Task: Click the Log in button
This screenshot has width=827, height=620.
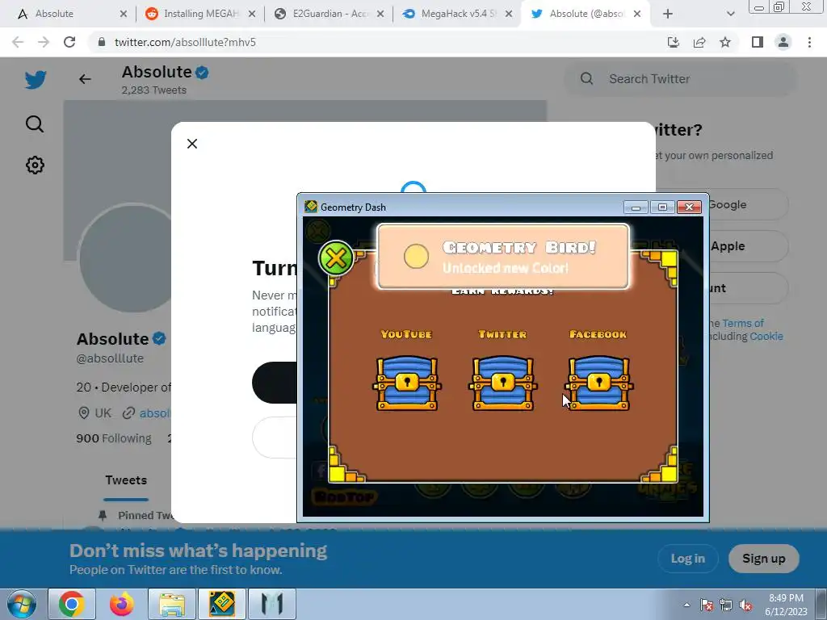Action: 688,559
